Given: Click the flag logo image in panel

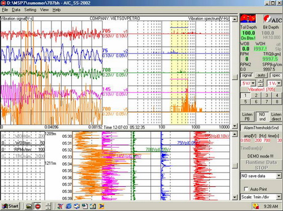Looking at the screenshot, I should click(248, 19).
